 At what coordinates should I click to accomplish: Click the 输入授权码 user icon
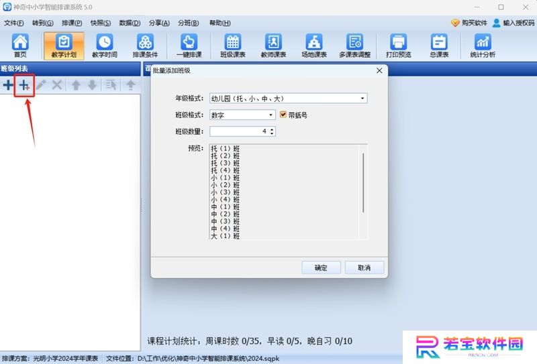pyautogui.click(x=496, y=23)
